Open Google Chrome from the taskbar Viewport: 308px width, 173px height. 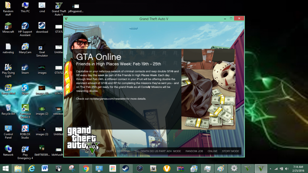click(85, 168)
